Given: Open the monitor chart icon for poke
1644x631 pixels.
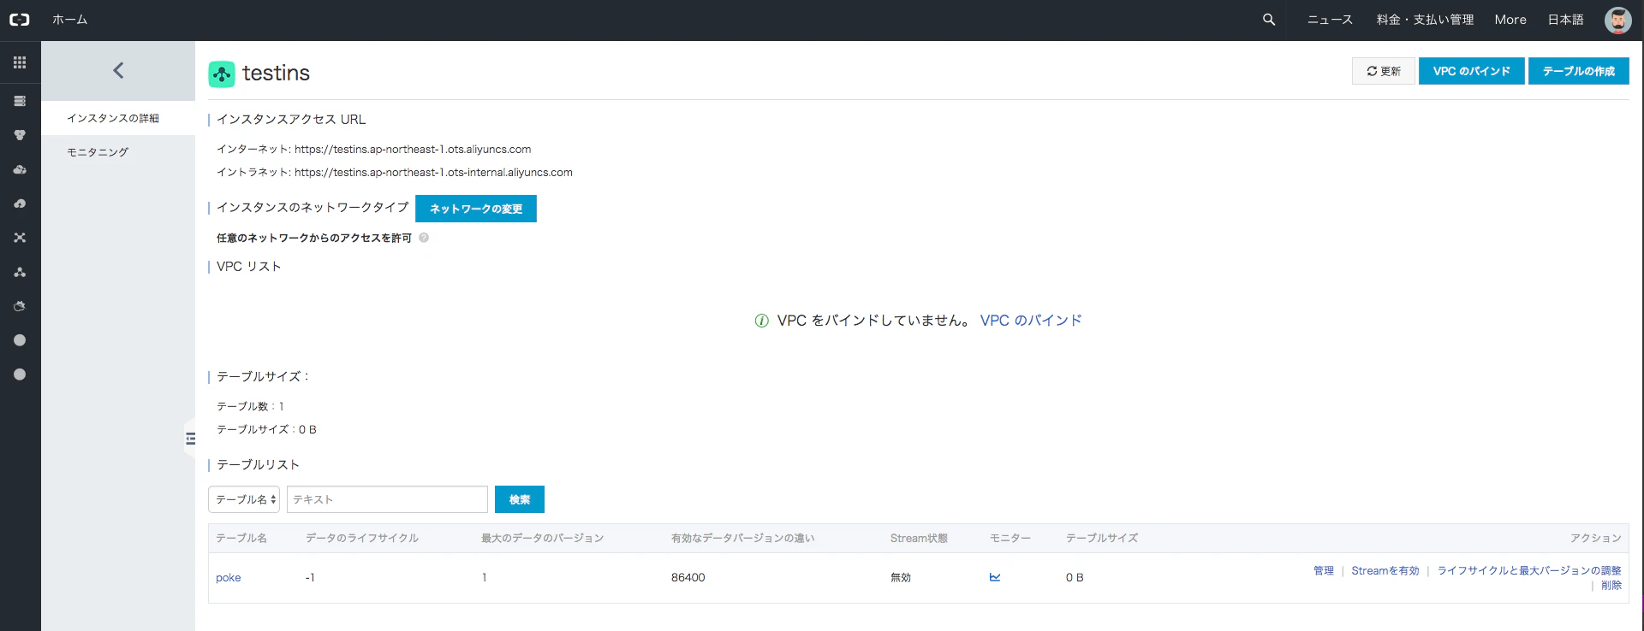Looking at the screenshot, I should coord(995,577).
